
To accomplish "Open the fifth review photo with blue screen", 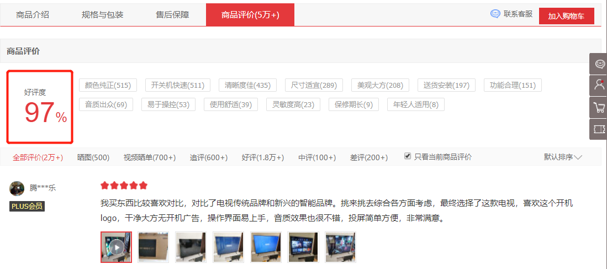I will [x=266, y=247].
